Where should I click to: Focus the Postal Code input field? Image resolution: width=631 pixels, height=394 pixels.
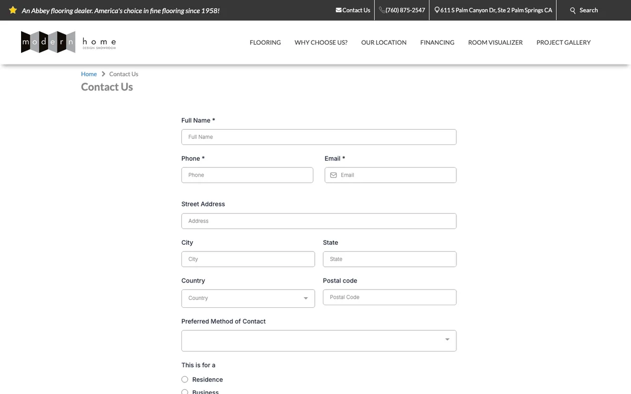click(x=390, y=297)
